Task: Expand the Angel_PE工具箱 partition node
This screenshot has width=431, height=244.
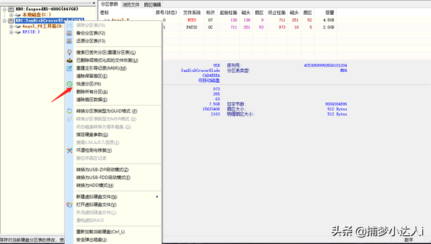Action: (11, 26)
